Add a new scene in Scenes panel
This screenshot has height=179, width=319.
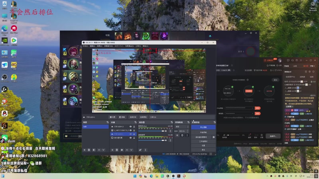[x=84, y=150]
